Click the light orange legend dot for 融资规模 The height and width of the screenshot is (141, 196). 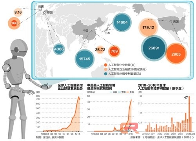tap(105, 69)
